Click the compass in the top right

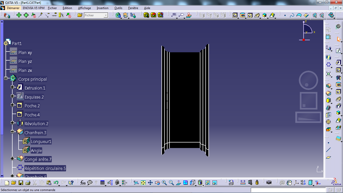[307, 30]
